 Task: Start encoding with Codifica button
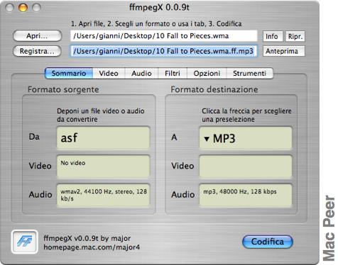[x=268, y=242]
